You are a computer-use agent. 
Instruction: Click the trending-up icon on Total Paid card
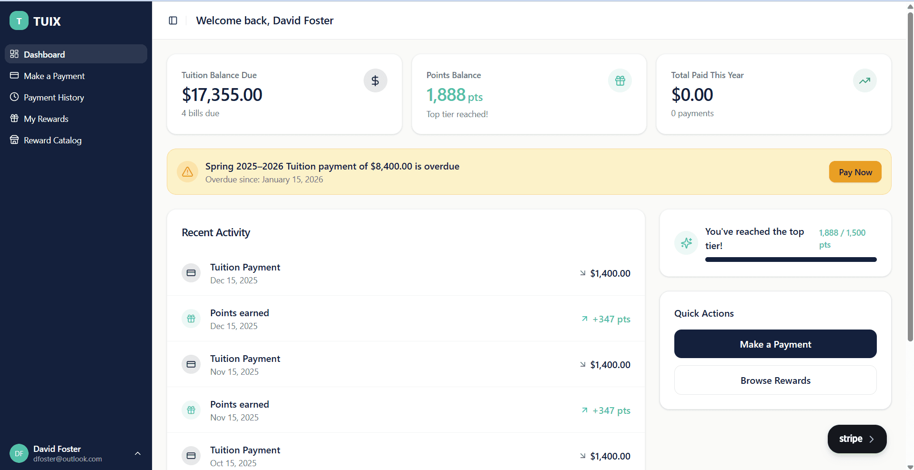(x=864, y=80)
